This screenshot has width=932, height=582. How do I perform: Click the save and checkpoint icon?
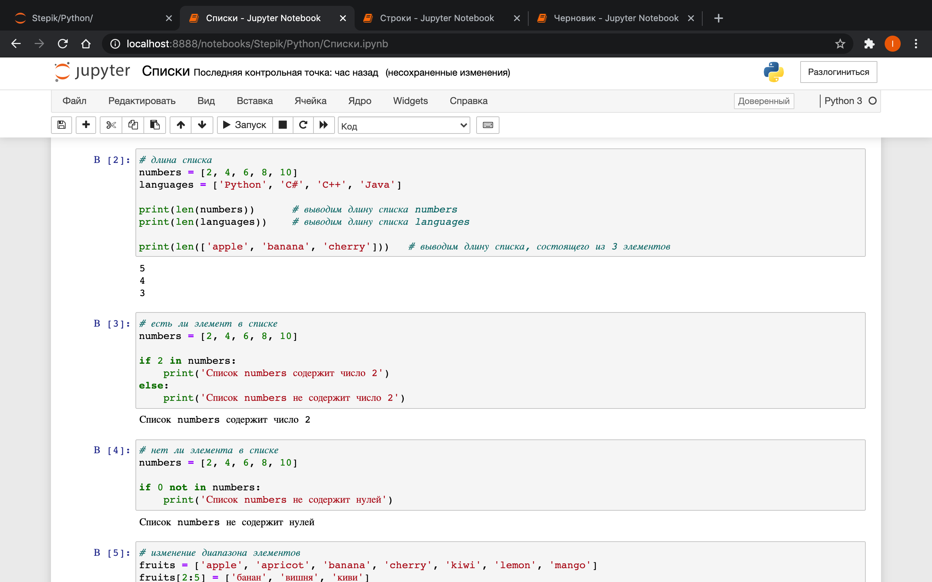click(x=61, y=125)
